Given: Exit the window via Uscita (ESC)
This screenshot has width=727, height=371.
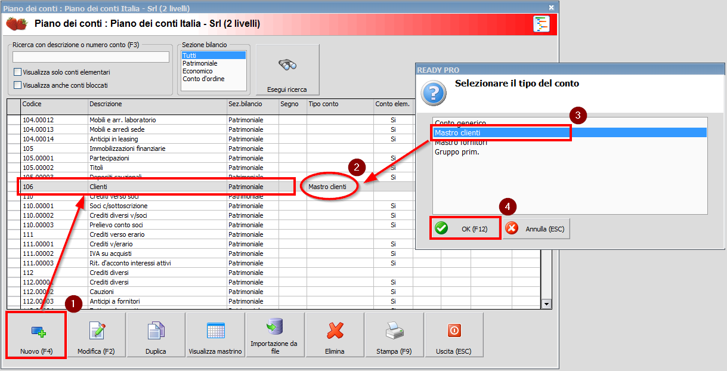Looking at the screenshot, I should (453, 335).
